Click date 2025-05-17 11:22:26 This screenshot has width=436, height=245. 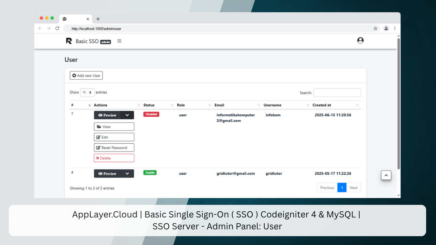tap(333, 174)
